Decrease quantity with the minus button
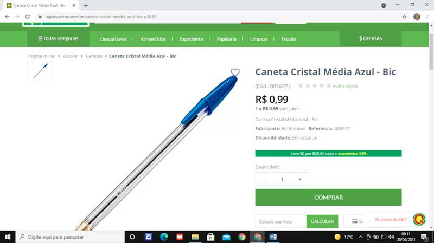434x243 pixels. click(x=264, y=179)
